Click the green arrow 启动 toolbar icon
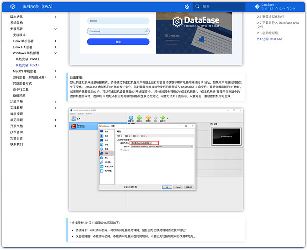This screenshot has height=250, width=307. tap(162, 118)
